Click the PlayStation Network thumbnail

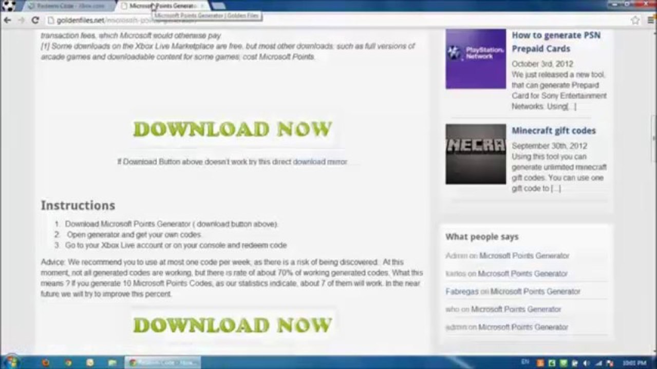(476, 59)
